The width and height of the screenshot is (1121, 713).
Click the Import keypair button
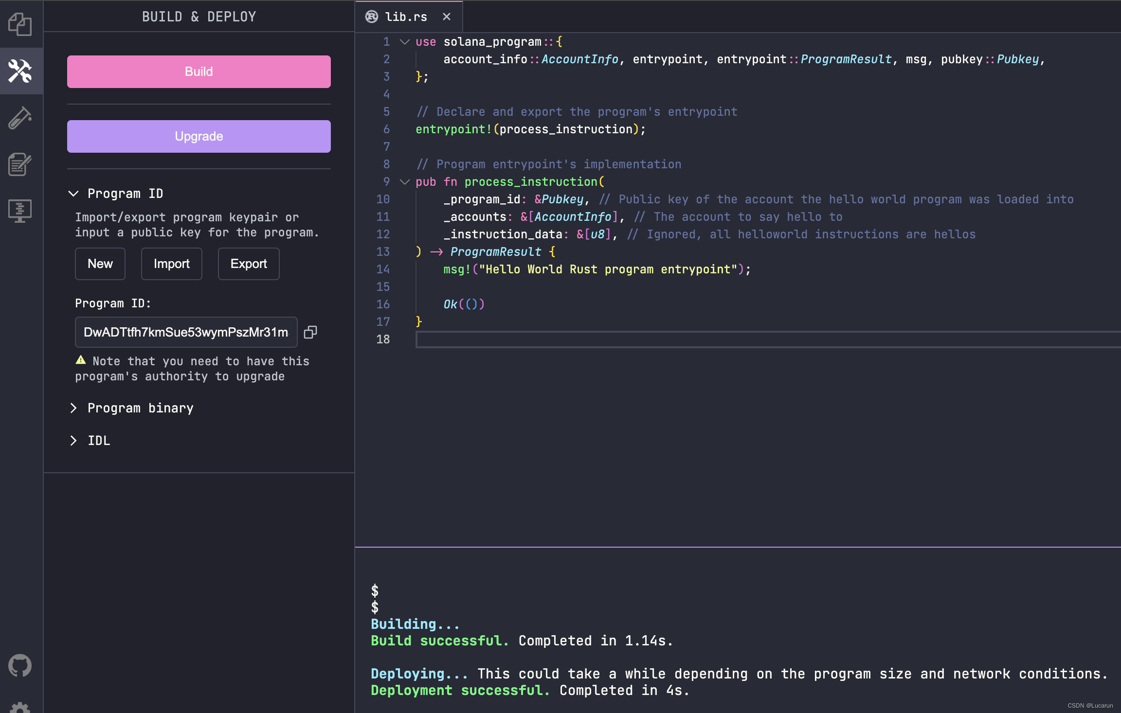(x=171, y=264)
